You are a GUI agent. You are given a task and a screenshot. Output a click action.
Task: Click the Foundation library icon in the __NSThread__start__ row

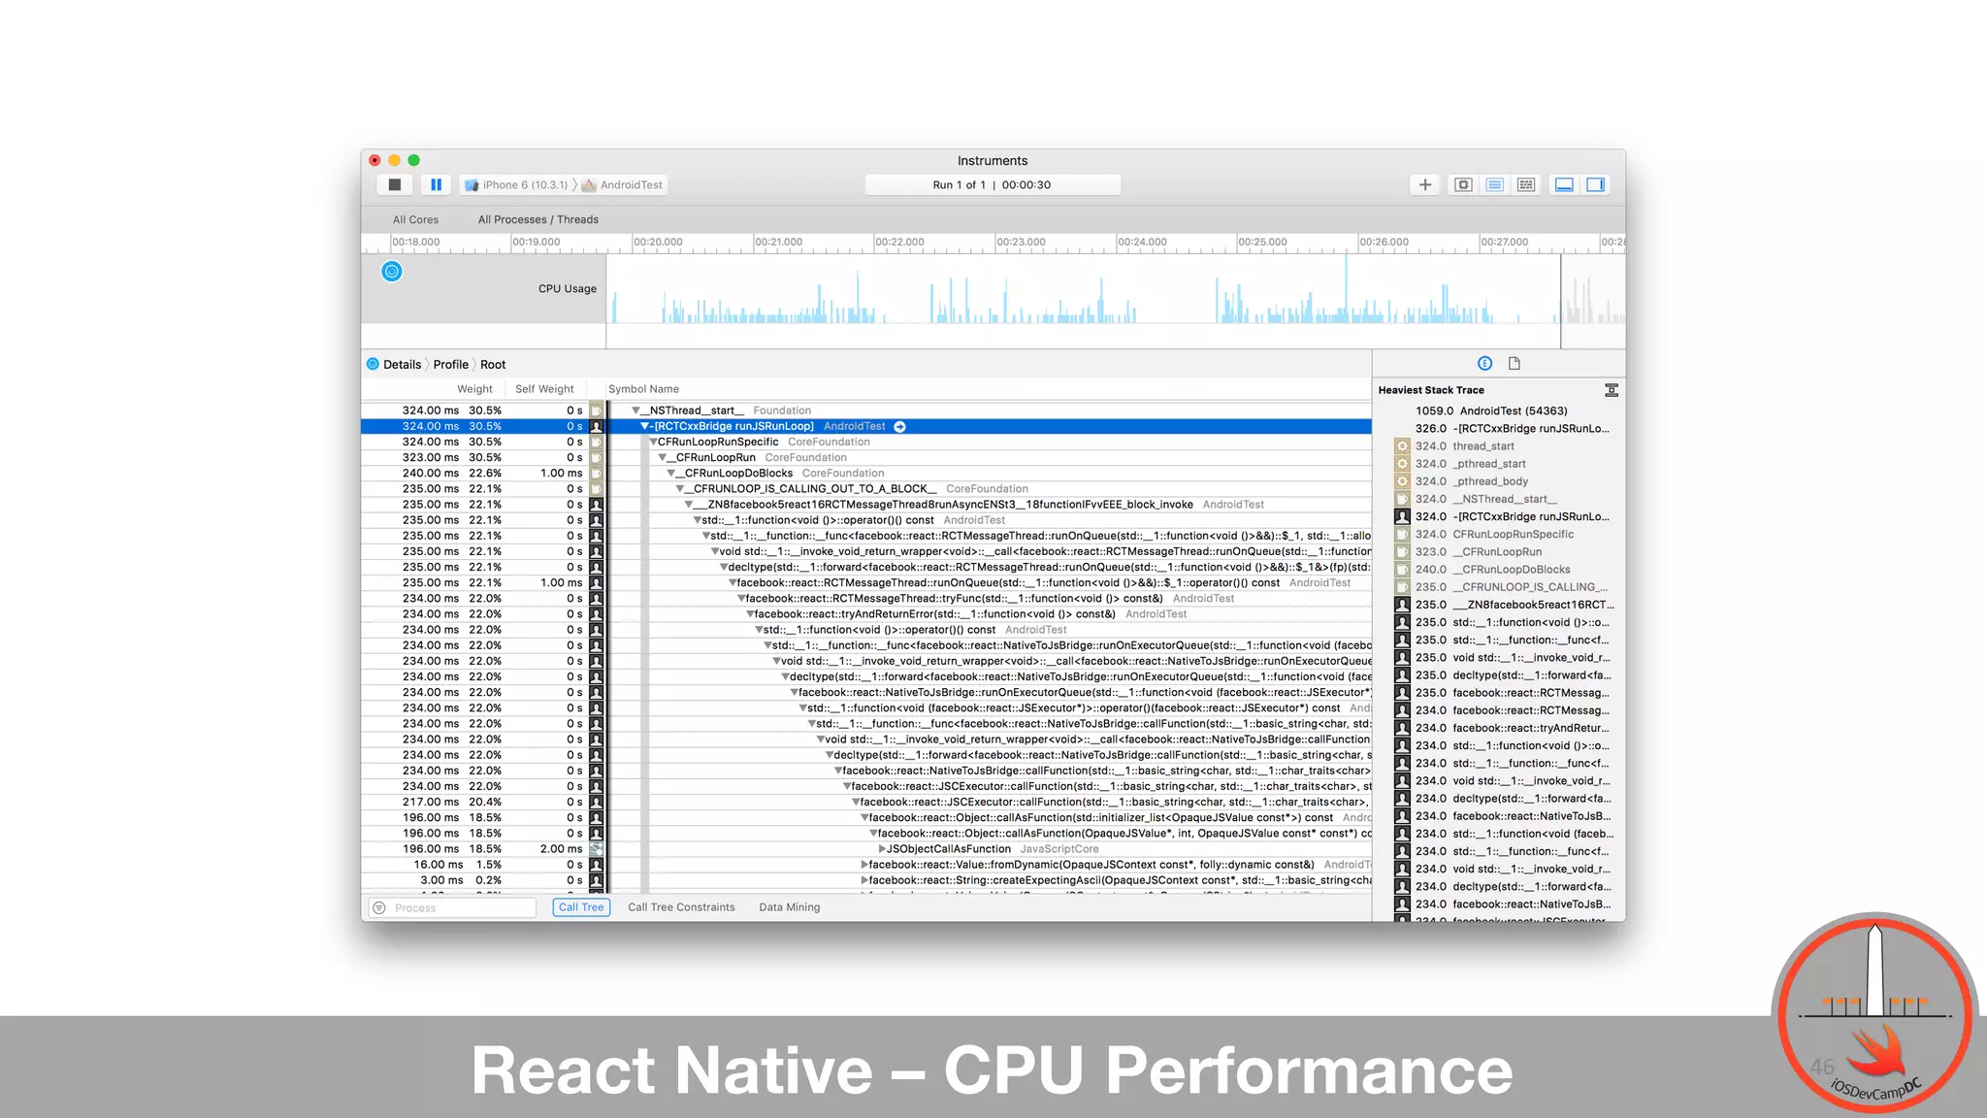597,411
